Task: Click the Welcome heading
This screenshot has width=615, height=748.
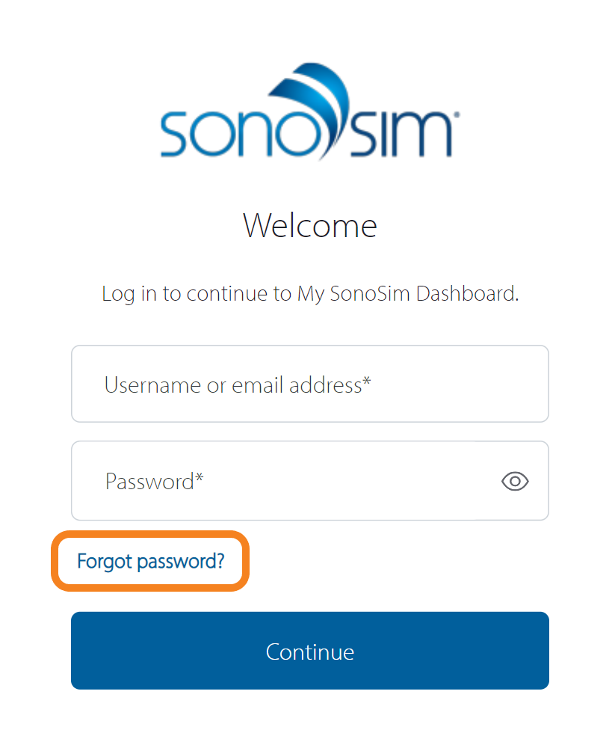Action: click(x=309, y=225)
